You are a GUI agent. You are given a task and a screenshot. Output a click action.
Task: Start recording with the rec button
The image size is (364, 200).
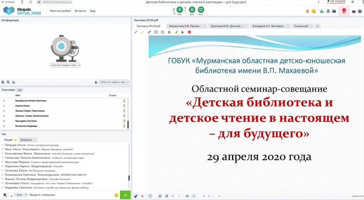pos(344,11)
